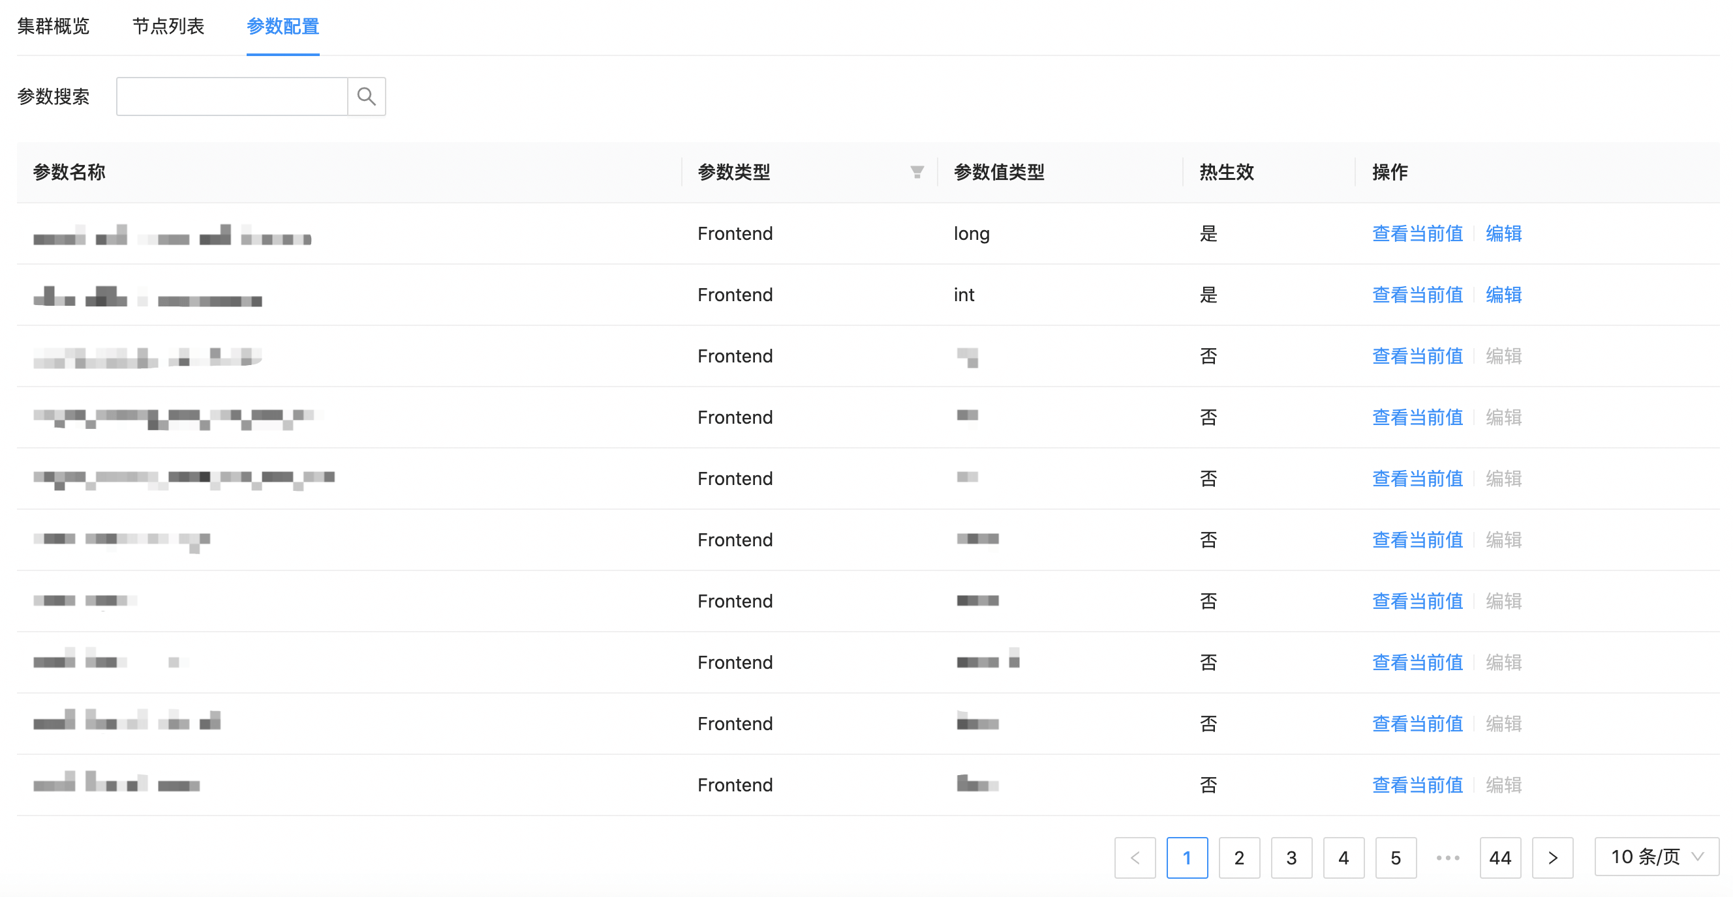Go to page 2

point(1239,857)
